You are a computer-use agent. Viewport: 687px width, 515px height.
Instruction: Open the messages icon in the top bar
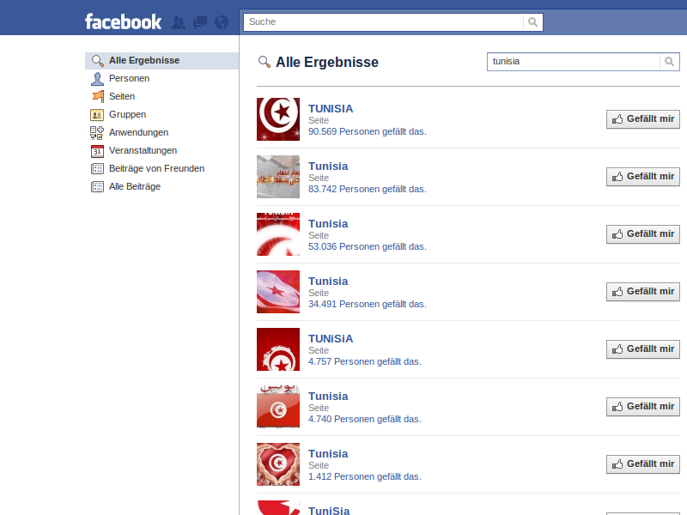199,21
